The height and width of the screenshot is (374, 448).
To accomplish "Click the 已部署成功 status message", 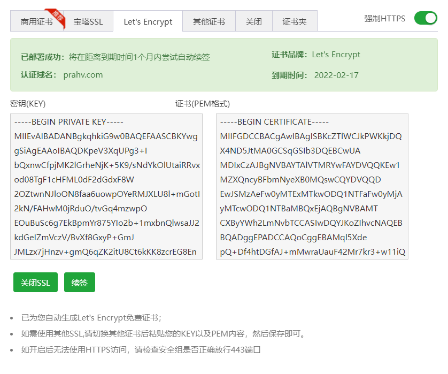I will (115, 57).
